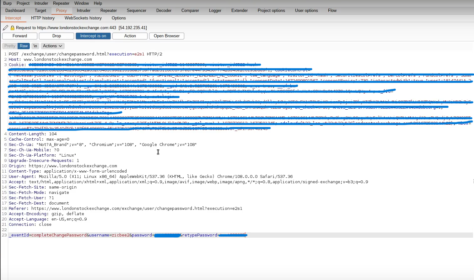Click the Open Browser button

point(166,36)
